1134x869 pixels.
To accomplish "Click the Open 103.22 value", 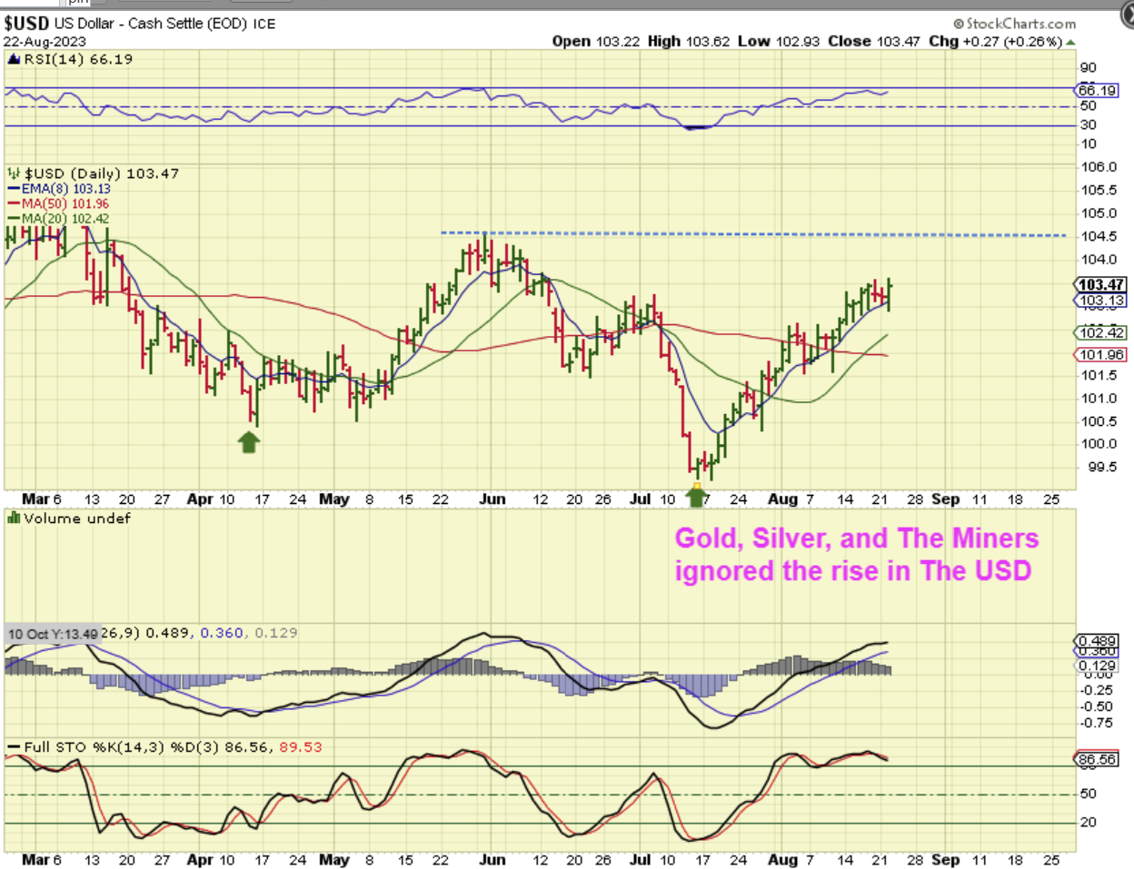I will (x=596, y=41).
